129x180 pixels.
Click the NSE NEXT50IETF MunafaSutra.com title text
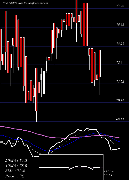(x=25, y=3)
